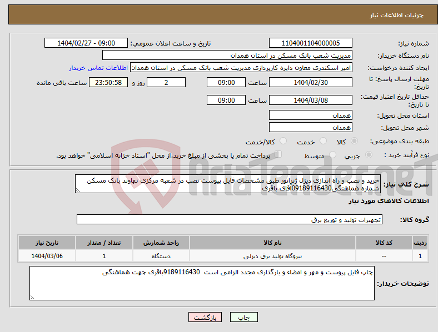Click the resize handle of buyer notes
438x332 pixels.
click(32, 298)
